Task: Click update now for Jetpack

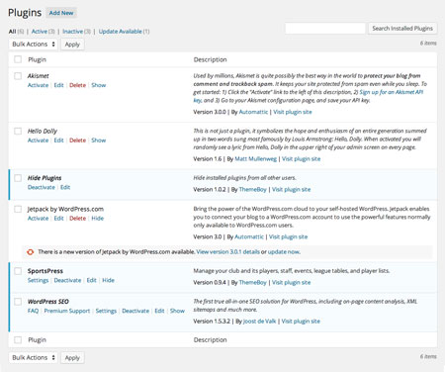Action: click(284, 252)
